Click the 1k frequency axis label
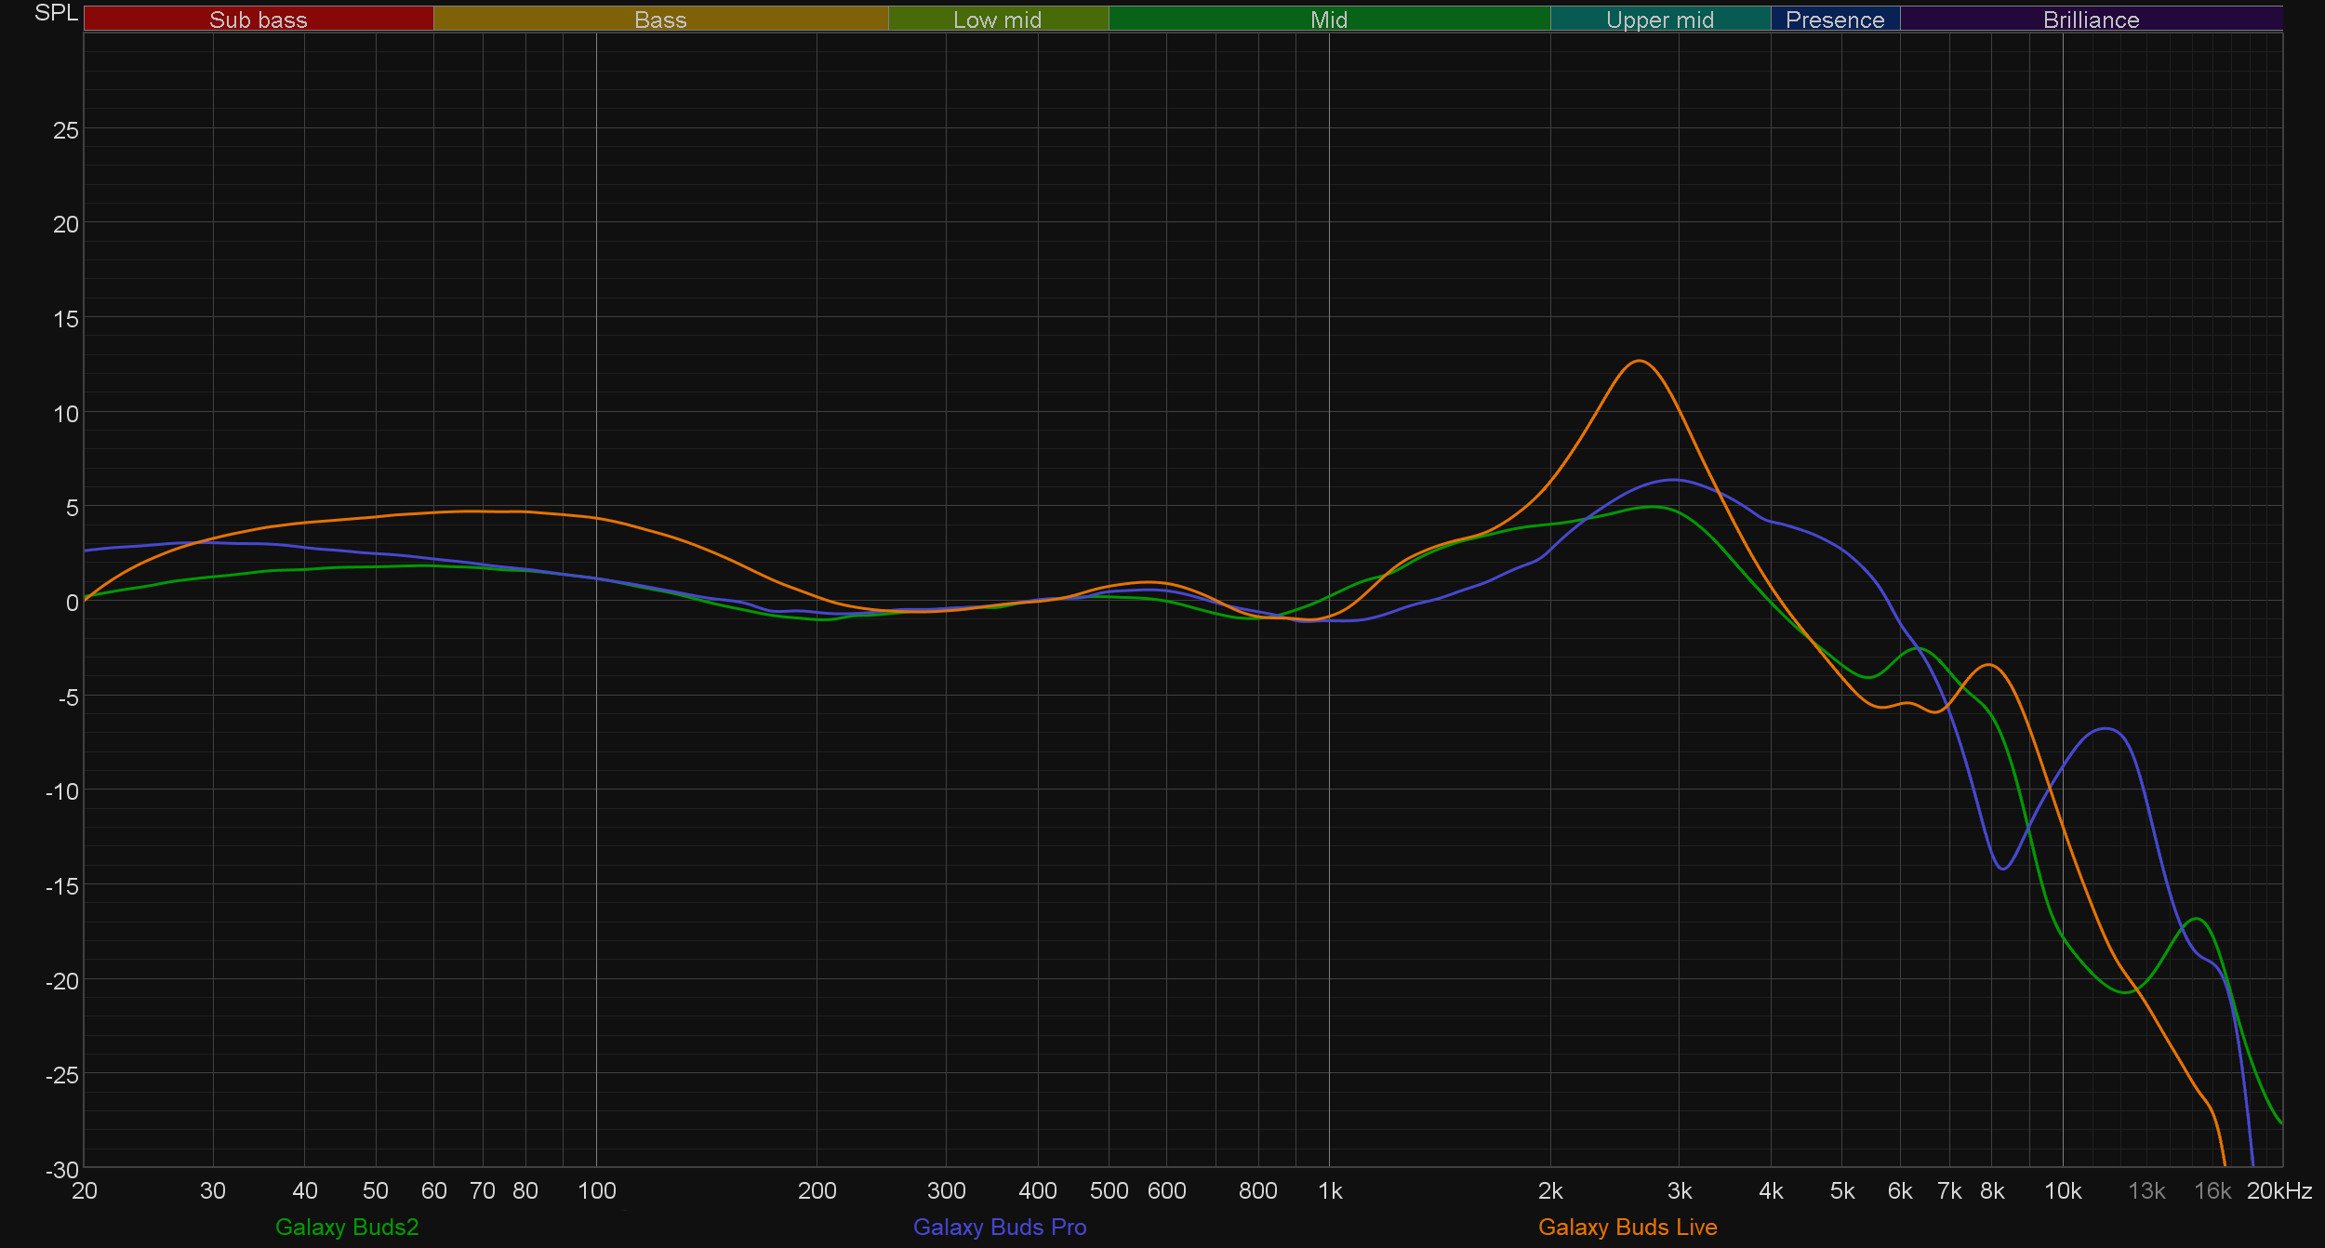The width and height of the screenshot is (2325, 1248). click(x=1329, y=1190)
